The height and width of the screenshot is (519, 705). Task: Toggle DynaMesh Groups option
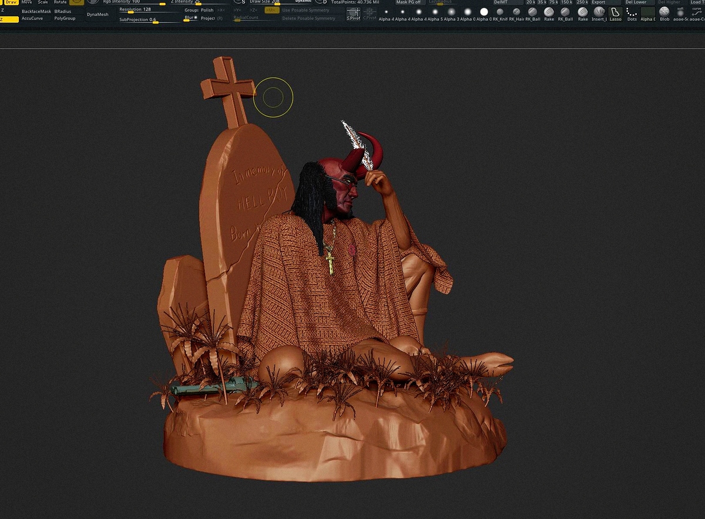click(191, 10)
